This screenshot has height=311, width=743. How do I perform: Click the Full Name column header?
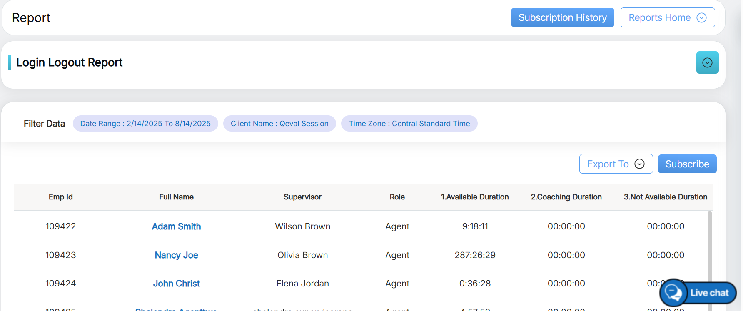[176, 197]
